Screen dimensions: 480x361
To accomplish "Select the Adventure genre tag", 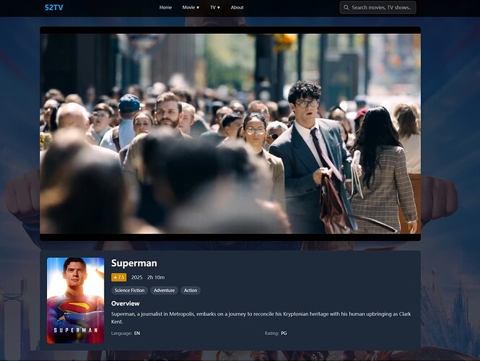I will (164, 290).
